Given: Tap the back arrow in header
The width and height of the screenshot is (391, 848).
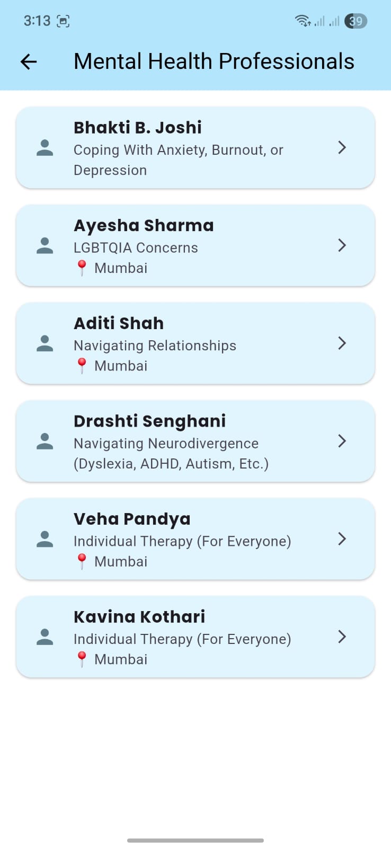Looking at the screenshot, I should pyautogui.click(x=29, y=62).
